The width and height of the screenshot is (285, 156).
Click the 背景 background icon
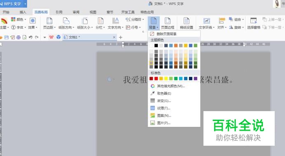(153, 21)
